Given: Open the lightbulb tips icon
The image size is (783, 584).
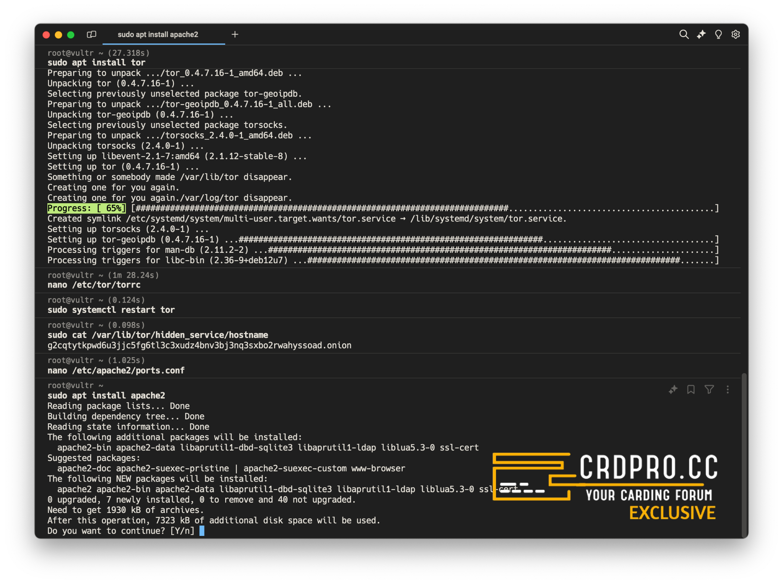Looking at the screenshot, I should (718, 34).
